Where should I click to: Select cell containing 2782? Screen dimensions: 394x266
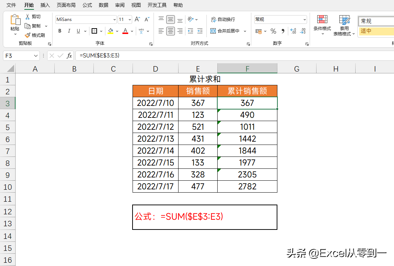[x=247, y=186]
